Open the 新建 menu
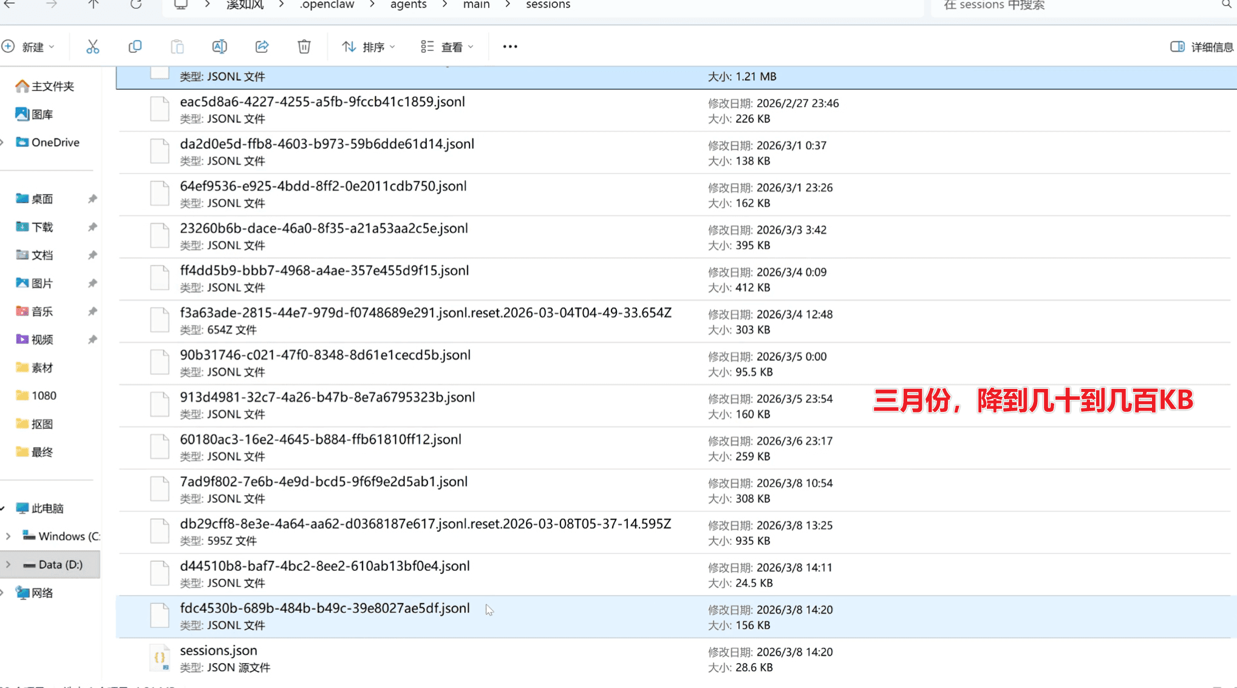 [x=30, y=46]
